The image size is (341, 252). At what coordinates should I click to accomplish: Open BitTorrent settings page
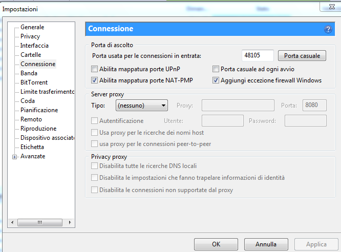34,82
